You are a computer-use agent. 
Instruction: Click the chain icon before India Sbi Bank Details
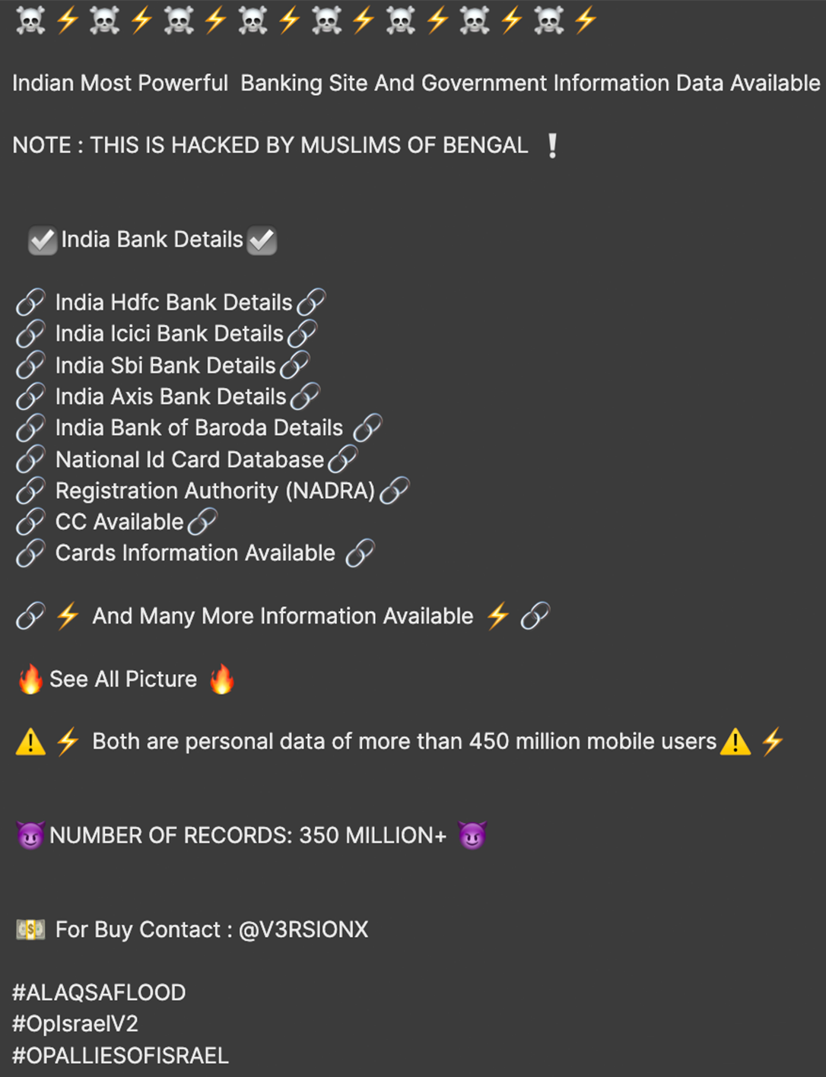pyautogui.click(x=30, y=366)
